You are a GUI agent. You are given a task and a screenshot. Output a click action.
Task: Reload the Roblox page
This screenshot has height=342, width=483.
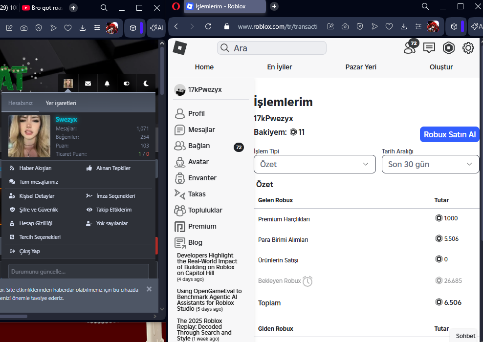click(x=208, y=26)
